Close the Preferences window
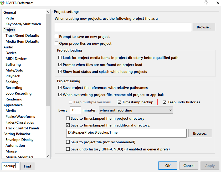Image resolution: width=221 pixels, height=172 pixels. pyautogui.click(x=218, y=3)
